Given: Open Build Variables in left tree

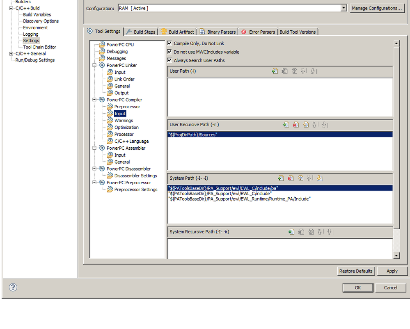Looking at the screenshot, I should 37,15.
